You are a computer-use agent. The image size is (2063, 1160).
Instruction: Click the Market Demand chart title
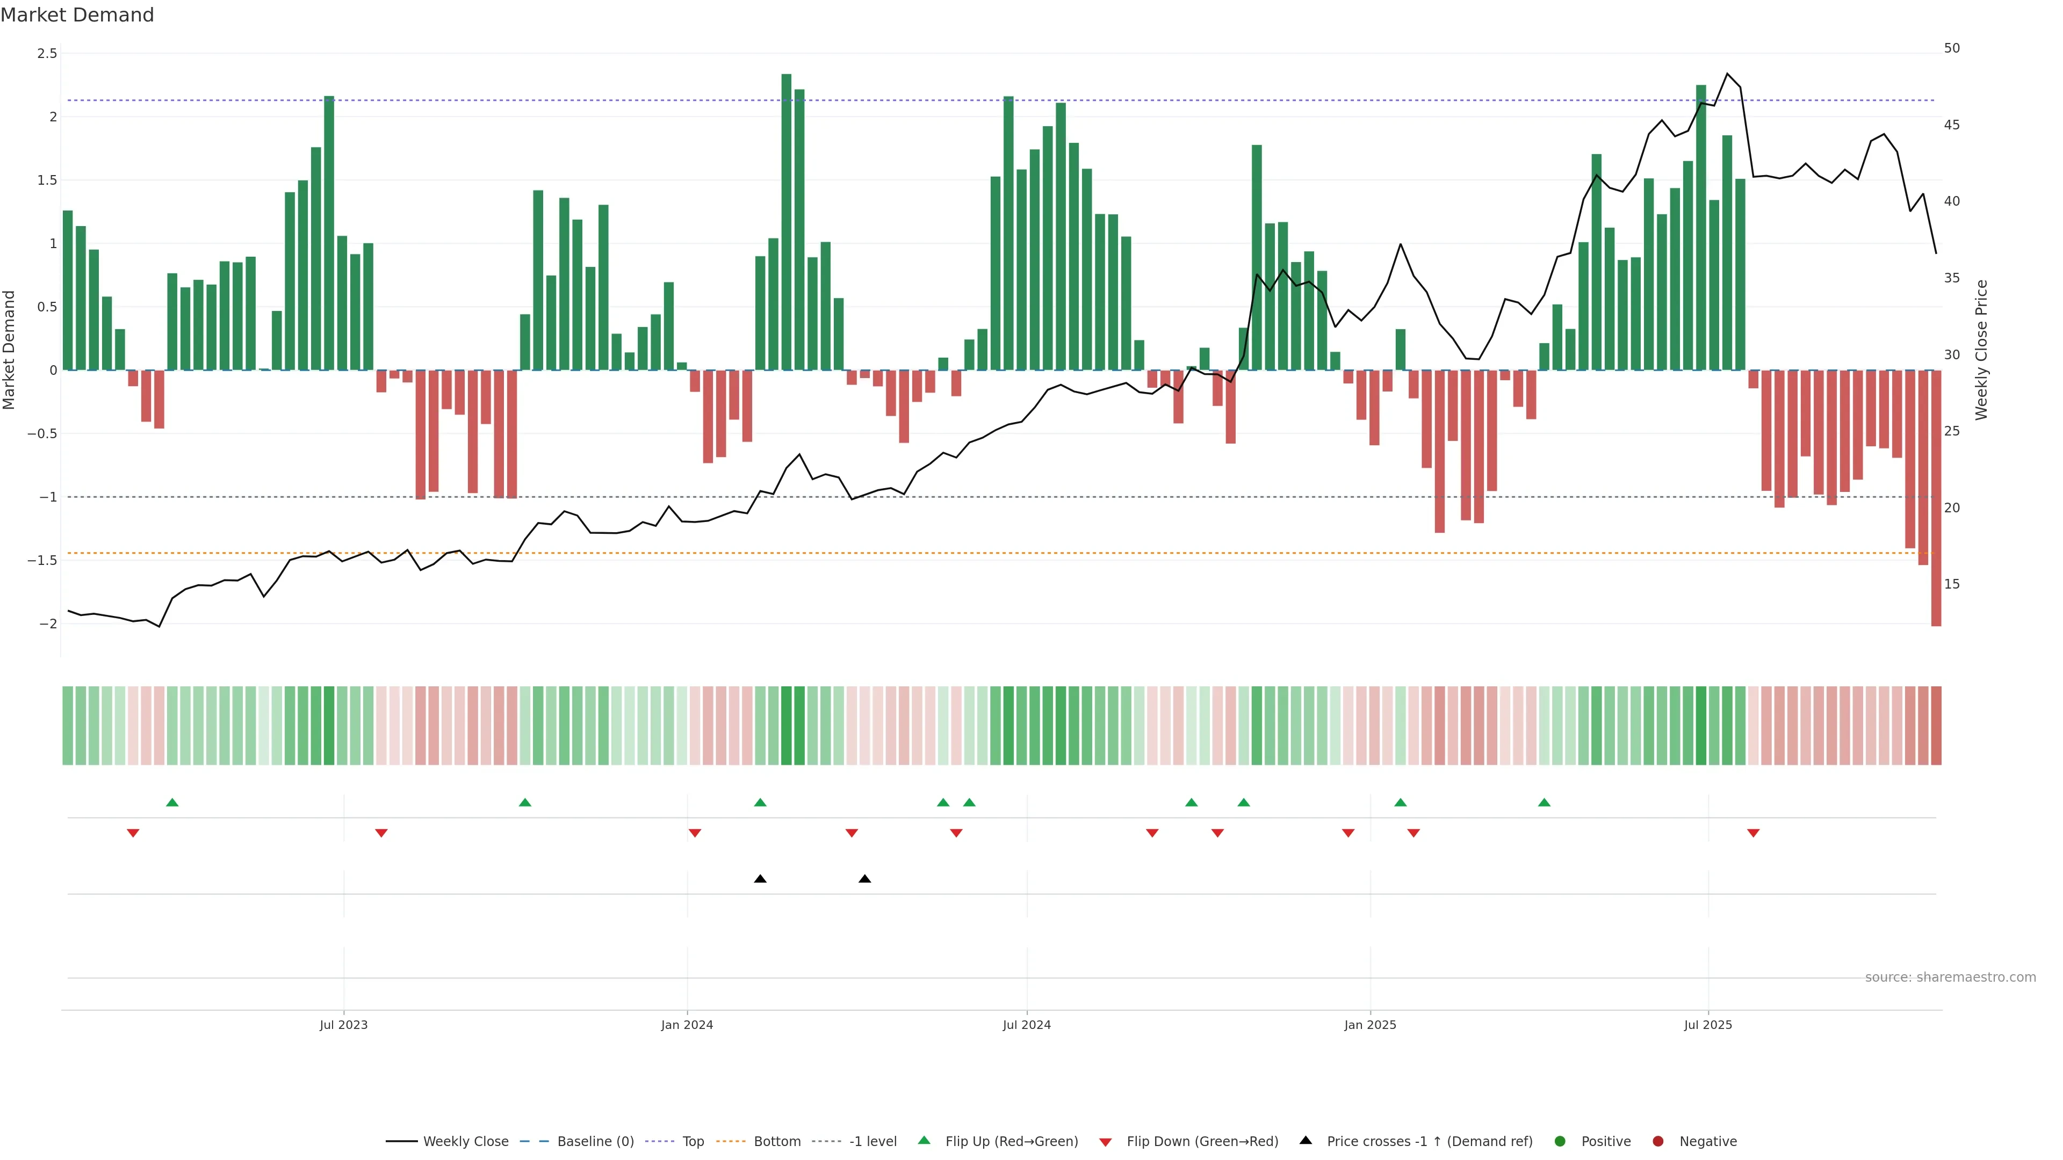tap(77, 15)
